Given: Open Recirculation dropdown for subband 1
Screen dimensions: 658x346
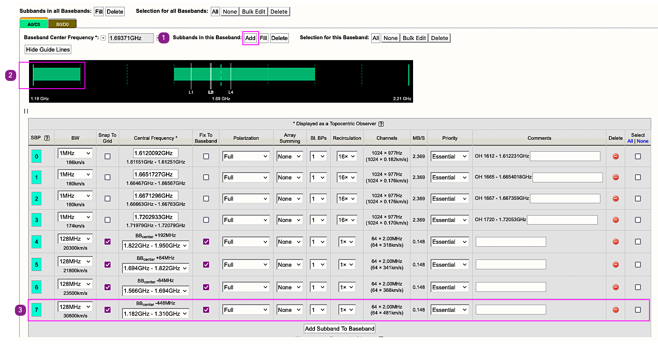Looking at the screenshot, I should pyautogui.click(x=346, y=177).
